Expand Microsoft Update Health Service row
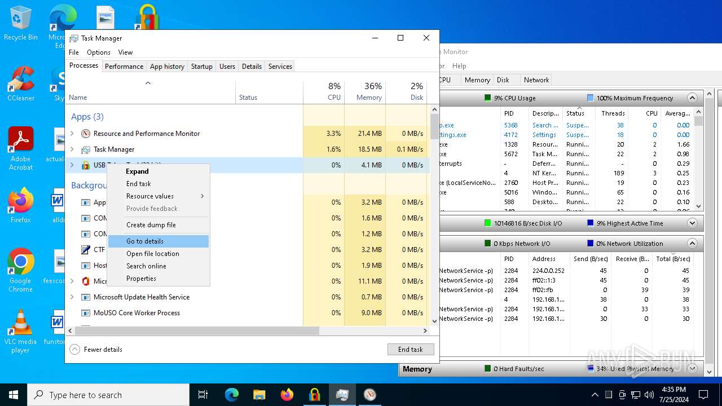 coord(72,297)
